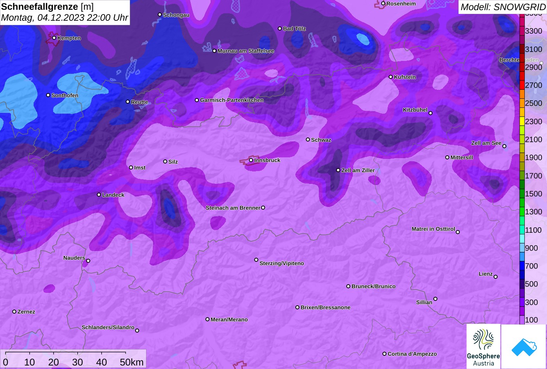Click the Schneefallgrenze [m] title
The width and height of the screenshot is (547, 369).
47,7
